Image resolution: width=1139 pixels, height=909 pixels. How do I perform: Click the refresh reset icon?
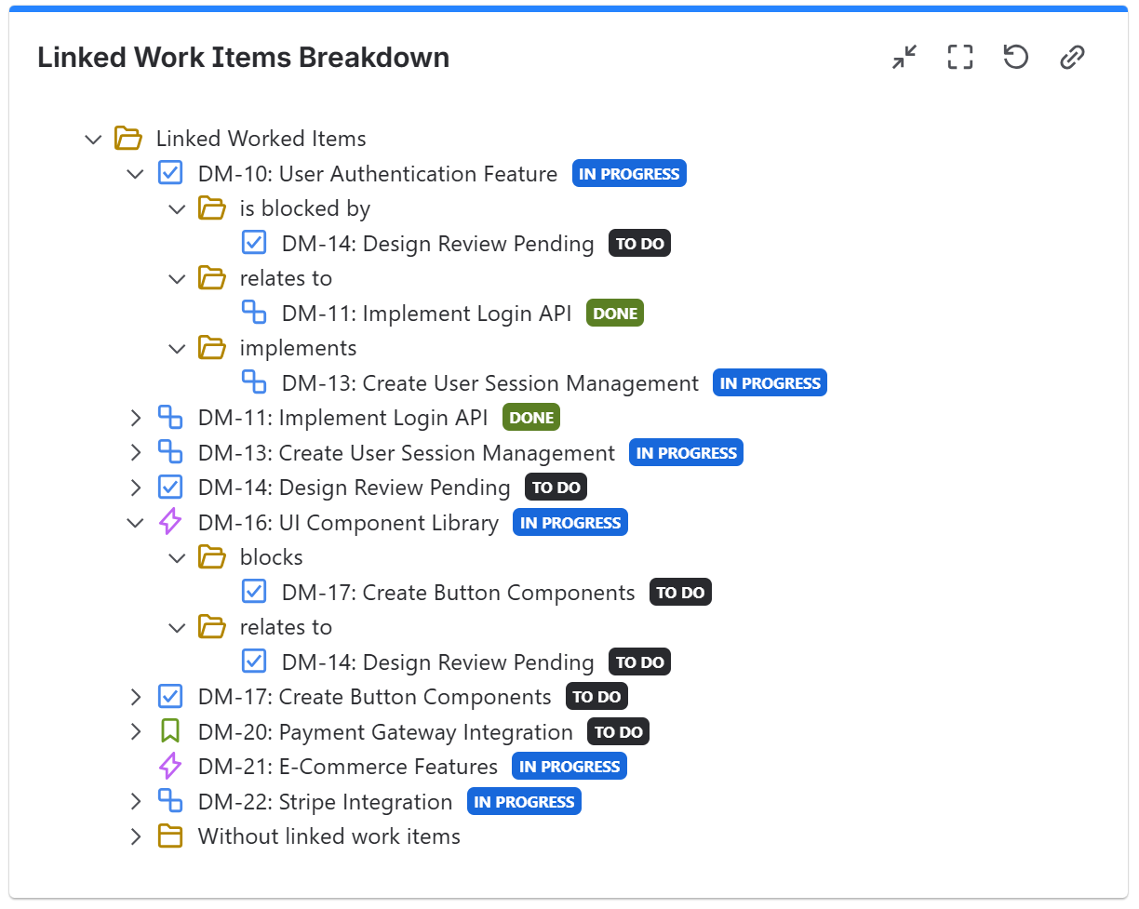(1015, 58)
